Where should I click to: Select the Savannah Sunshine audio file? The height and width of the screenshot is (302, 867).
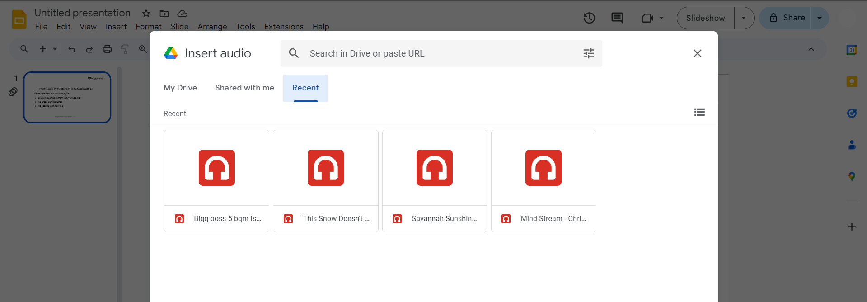[435, 181]
